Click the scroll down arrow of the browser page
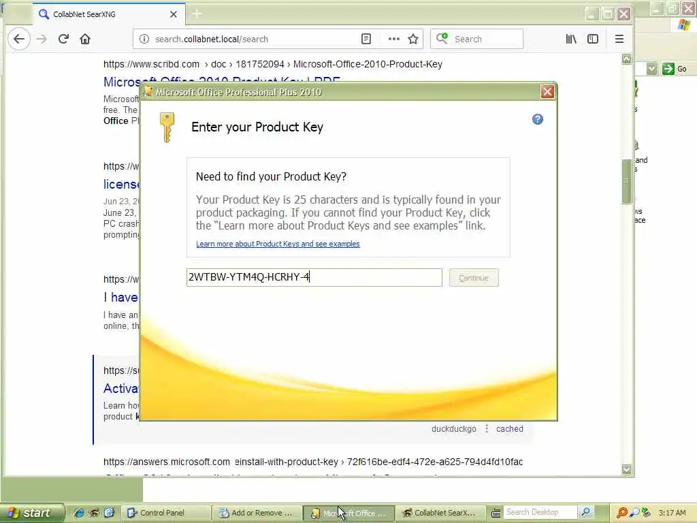The image size is (697, 523). [x=627, y=469]
